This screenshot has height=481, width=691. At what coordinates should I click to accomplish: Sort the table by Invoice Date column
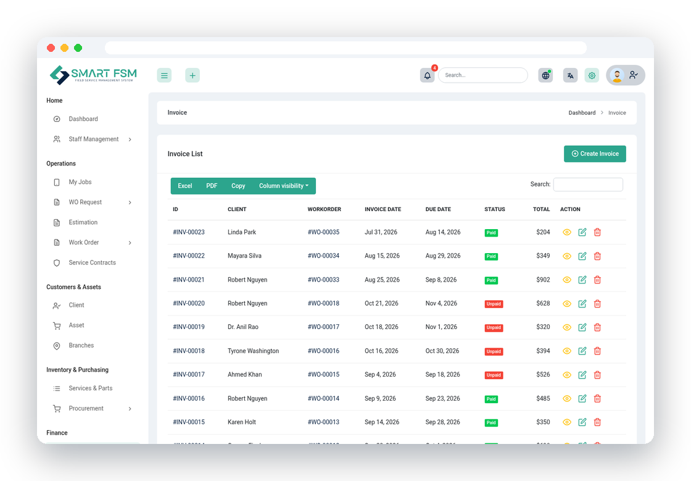(x=383, y=209)
